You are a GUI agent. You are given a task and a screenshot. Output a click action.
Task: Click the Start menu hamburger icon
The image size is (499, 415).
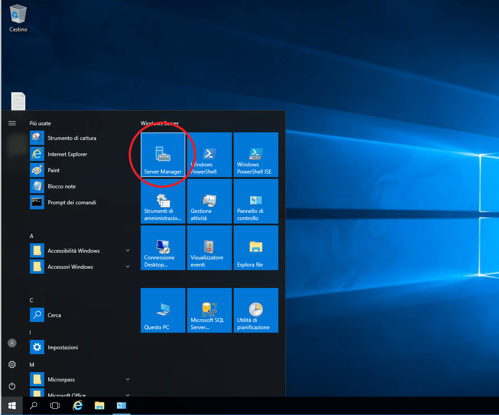coord(12,123)
